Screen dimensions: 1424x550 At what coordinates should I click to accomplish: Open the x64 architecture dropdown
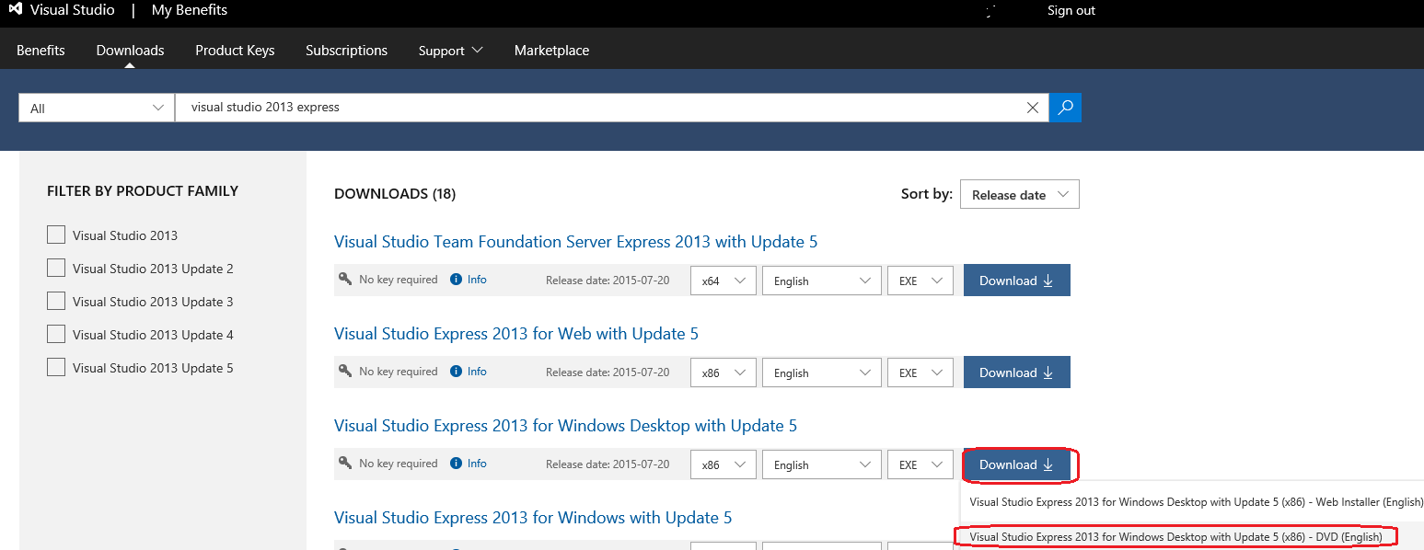click(723, 280)
